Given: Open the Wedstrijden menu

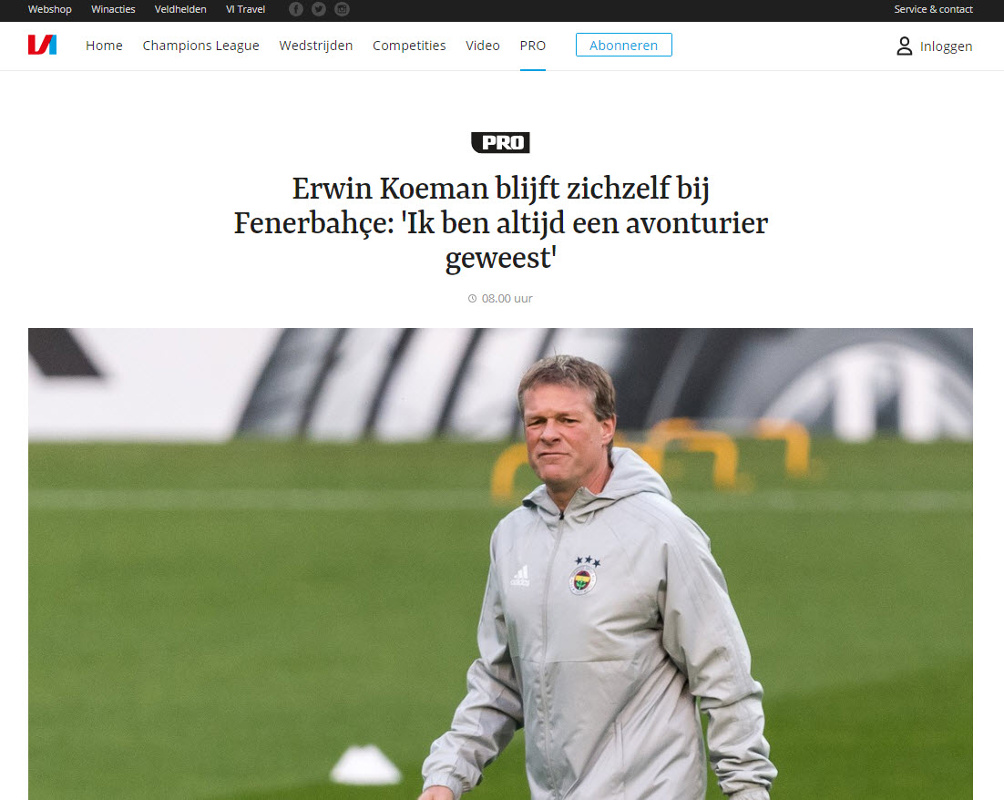Looking at the screenshot, I should (x=315, y=46).
